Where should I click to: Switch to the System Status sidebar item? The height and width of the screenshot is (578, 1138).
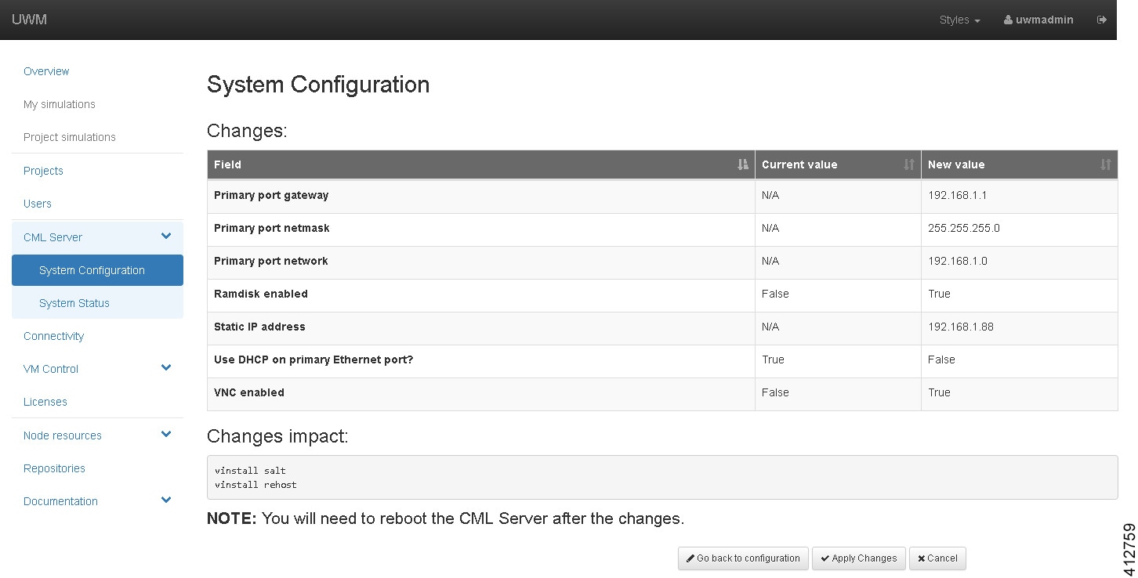[x=74, y=303]
